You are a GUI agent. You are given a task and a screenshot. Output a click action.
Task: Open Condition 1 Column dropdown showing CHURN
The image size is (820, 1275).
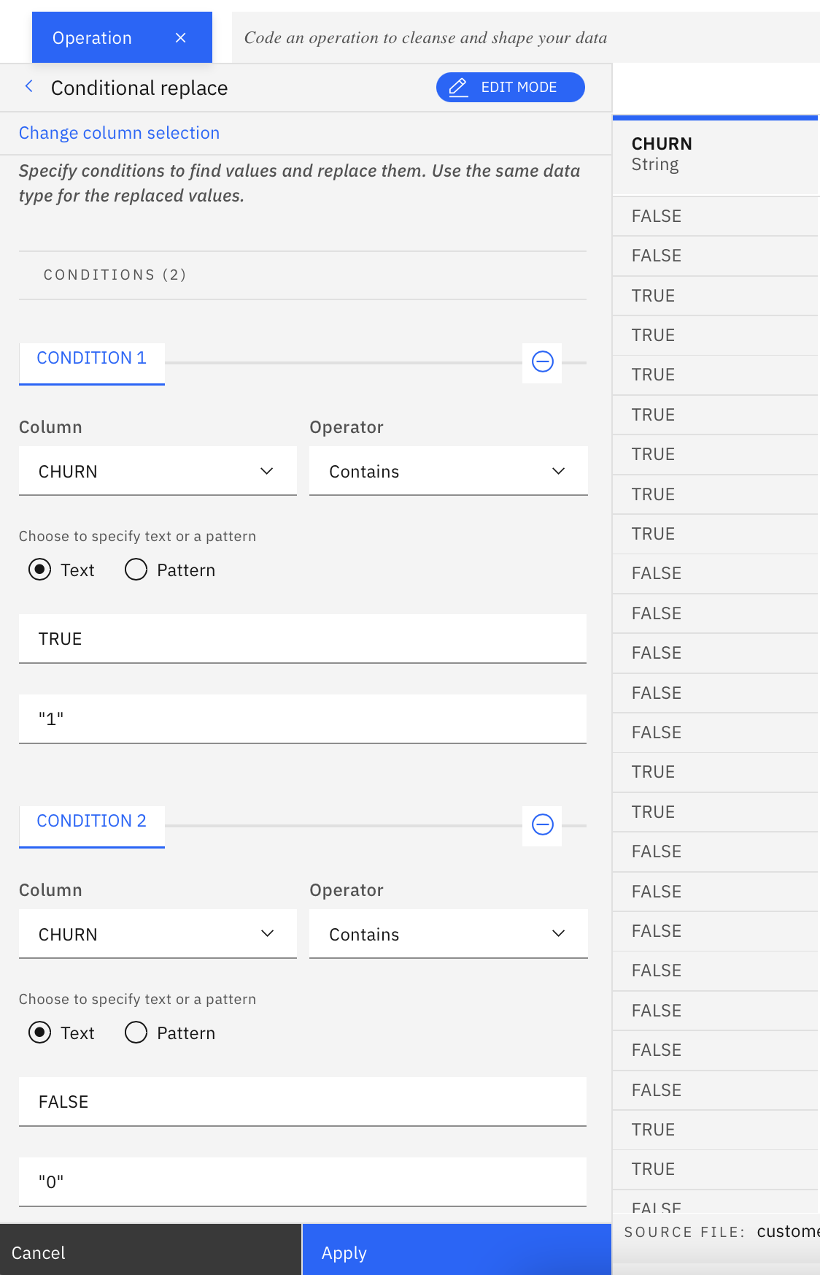[x=158, y=472]
